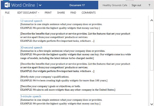Click the Word logo icon
154x106 pixels.
pyautogui.click(x=7, y=5)
